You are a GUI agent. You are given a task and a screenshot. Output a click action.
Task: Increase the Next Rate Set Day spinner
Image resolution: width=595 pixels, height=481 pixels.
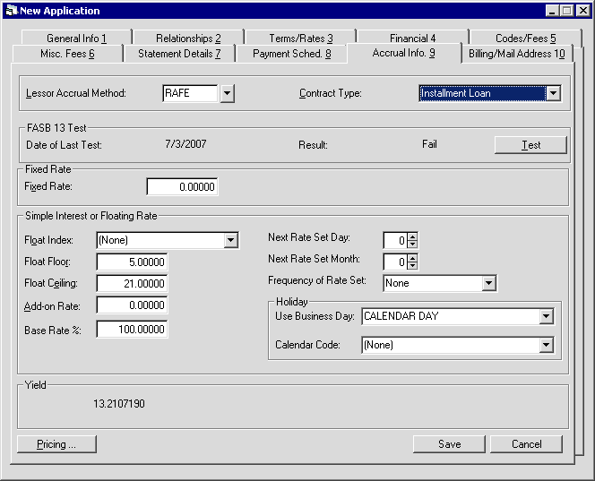coord(412,236)
